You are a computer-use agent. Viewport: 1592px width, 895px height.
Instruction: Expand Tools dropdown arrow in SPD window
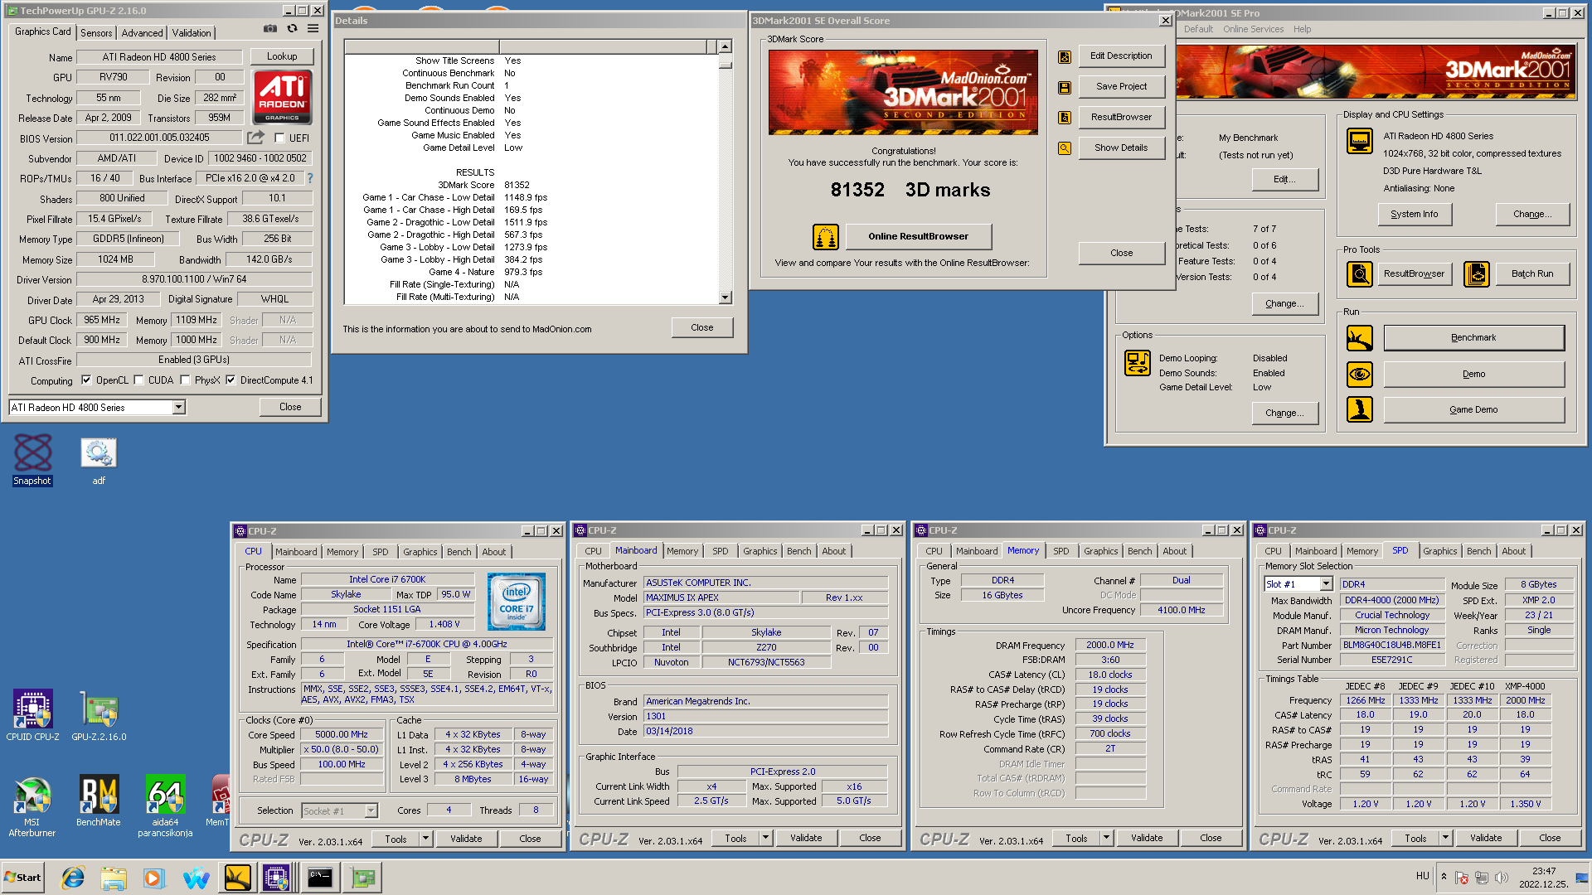1445,839
